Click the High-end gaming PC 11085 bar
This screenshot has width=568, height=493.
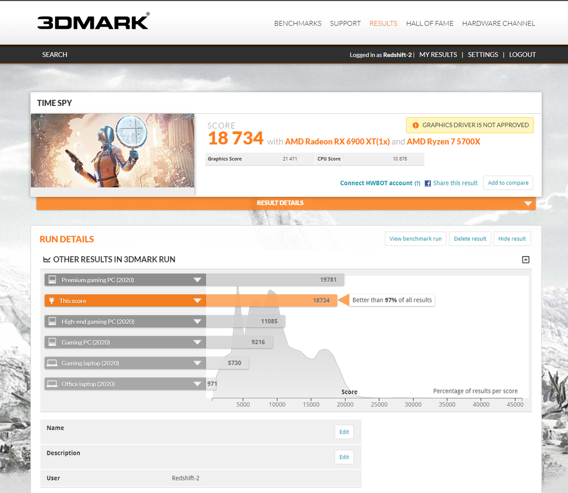(x=246, y=321)
